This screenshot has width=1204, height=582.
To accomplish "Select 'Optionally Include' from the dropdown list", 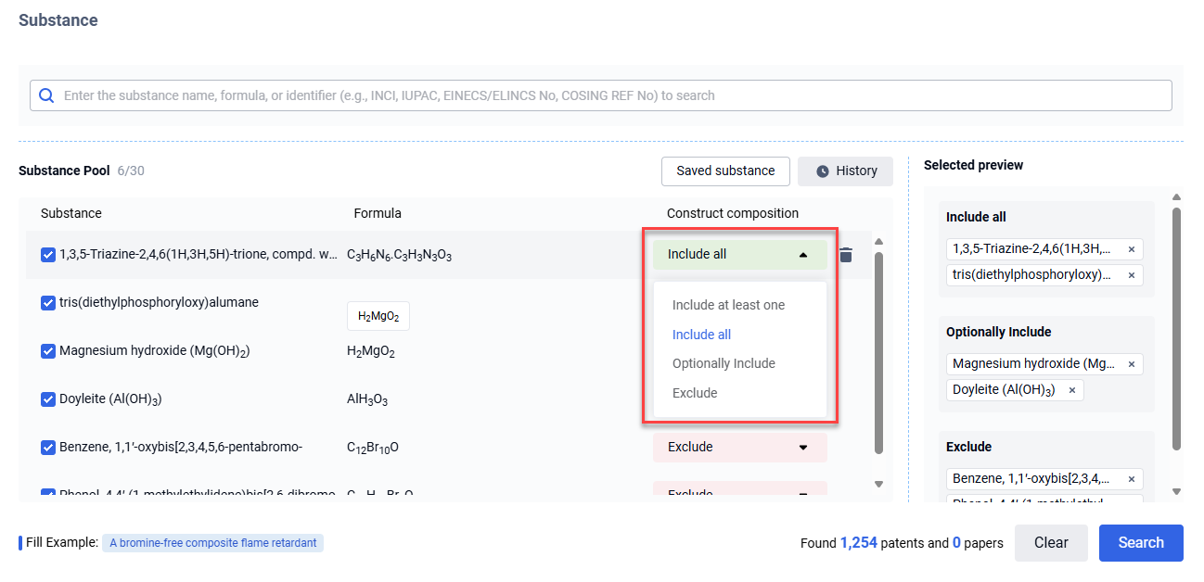I will [724, 363].
